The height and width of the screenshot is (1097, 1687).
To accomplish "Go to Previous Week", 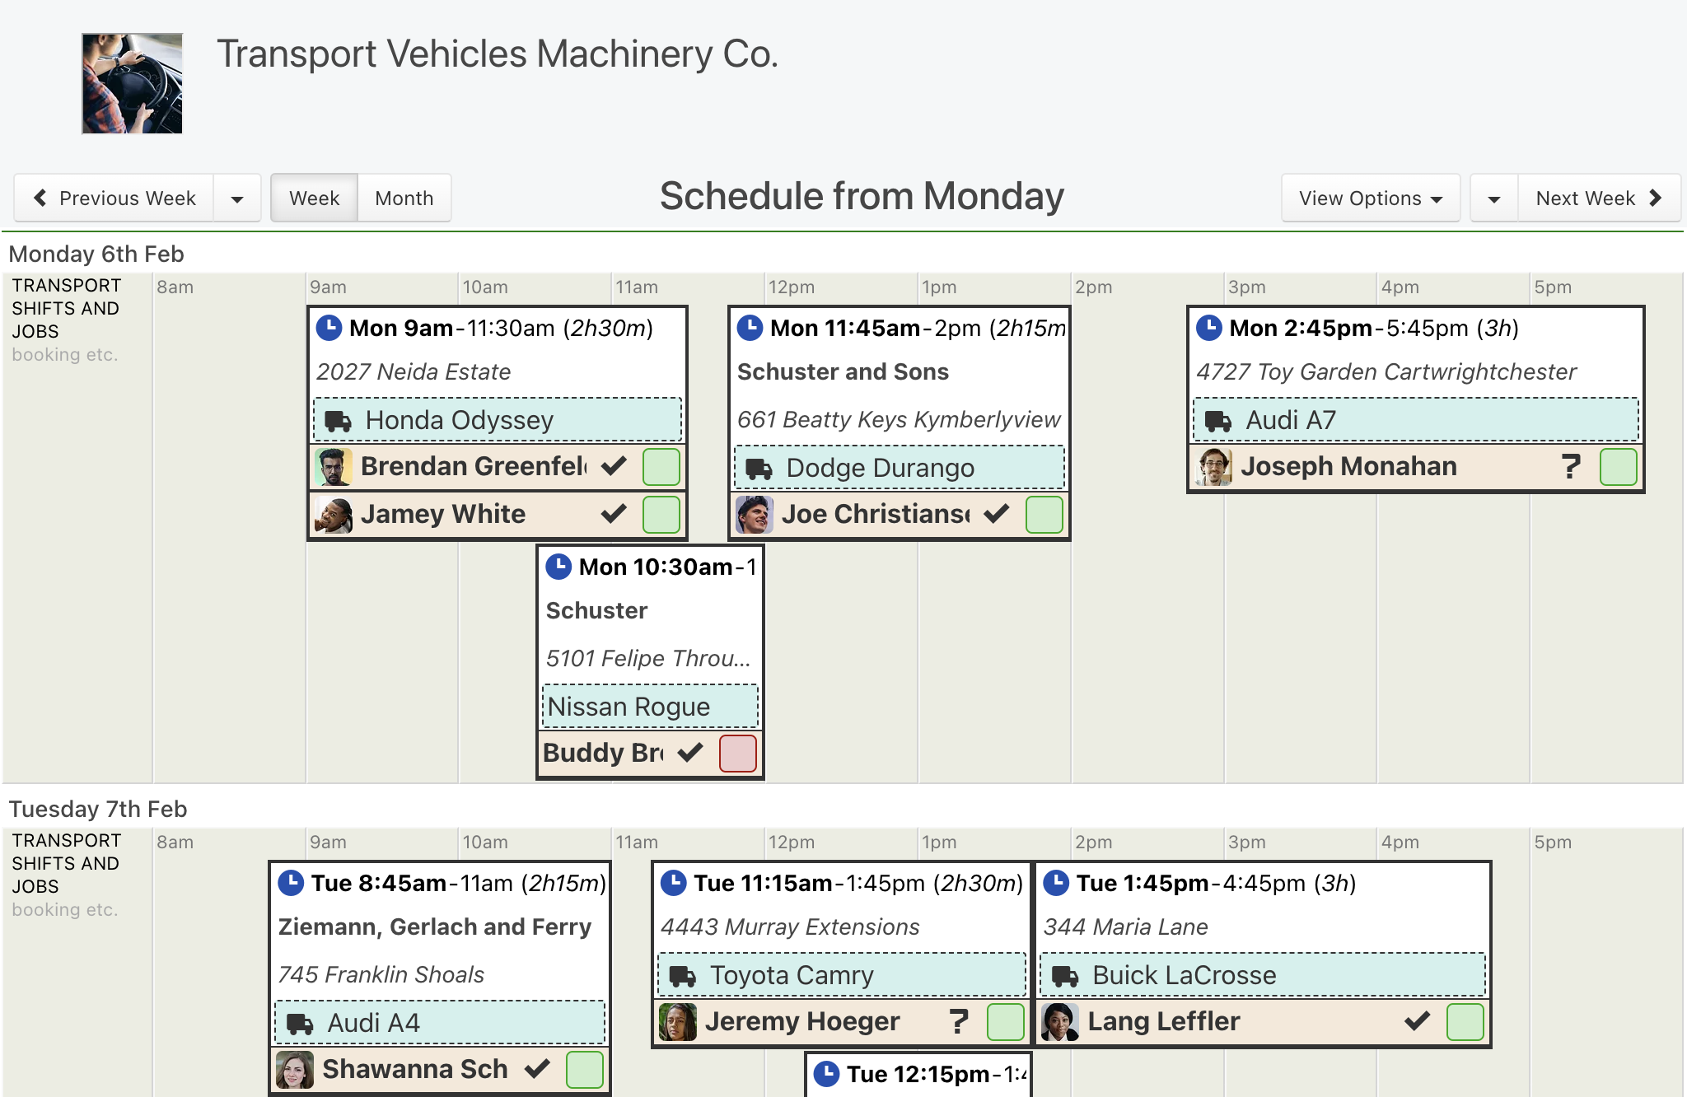I will [x=114, y=198].
